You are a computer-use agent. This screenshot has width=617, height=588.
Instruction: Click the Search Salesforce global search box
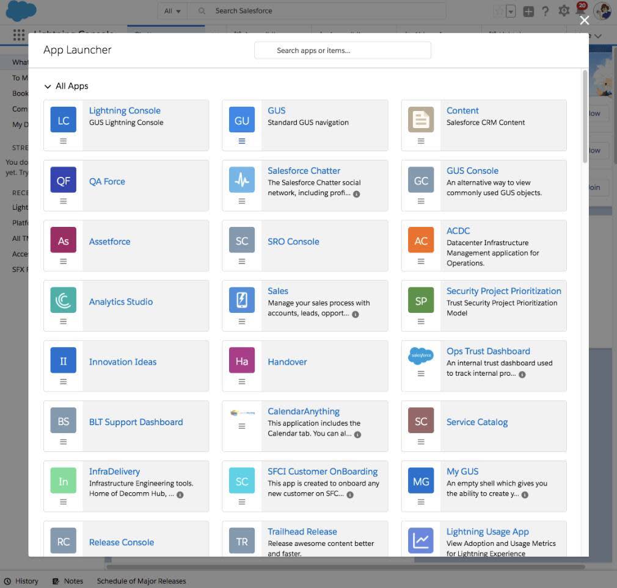pyautogui.click(x=317, y=11)
